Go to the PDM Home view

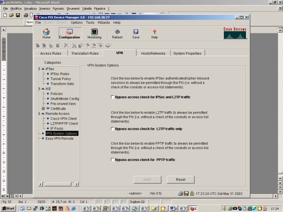(x=46, y=33)
